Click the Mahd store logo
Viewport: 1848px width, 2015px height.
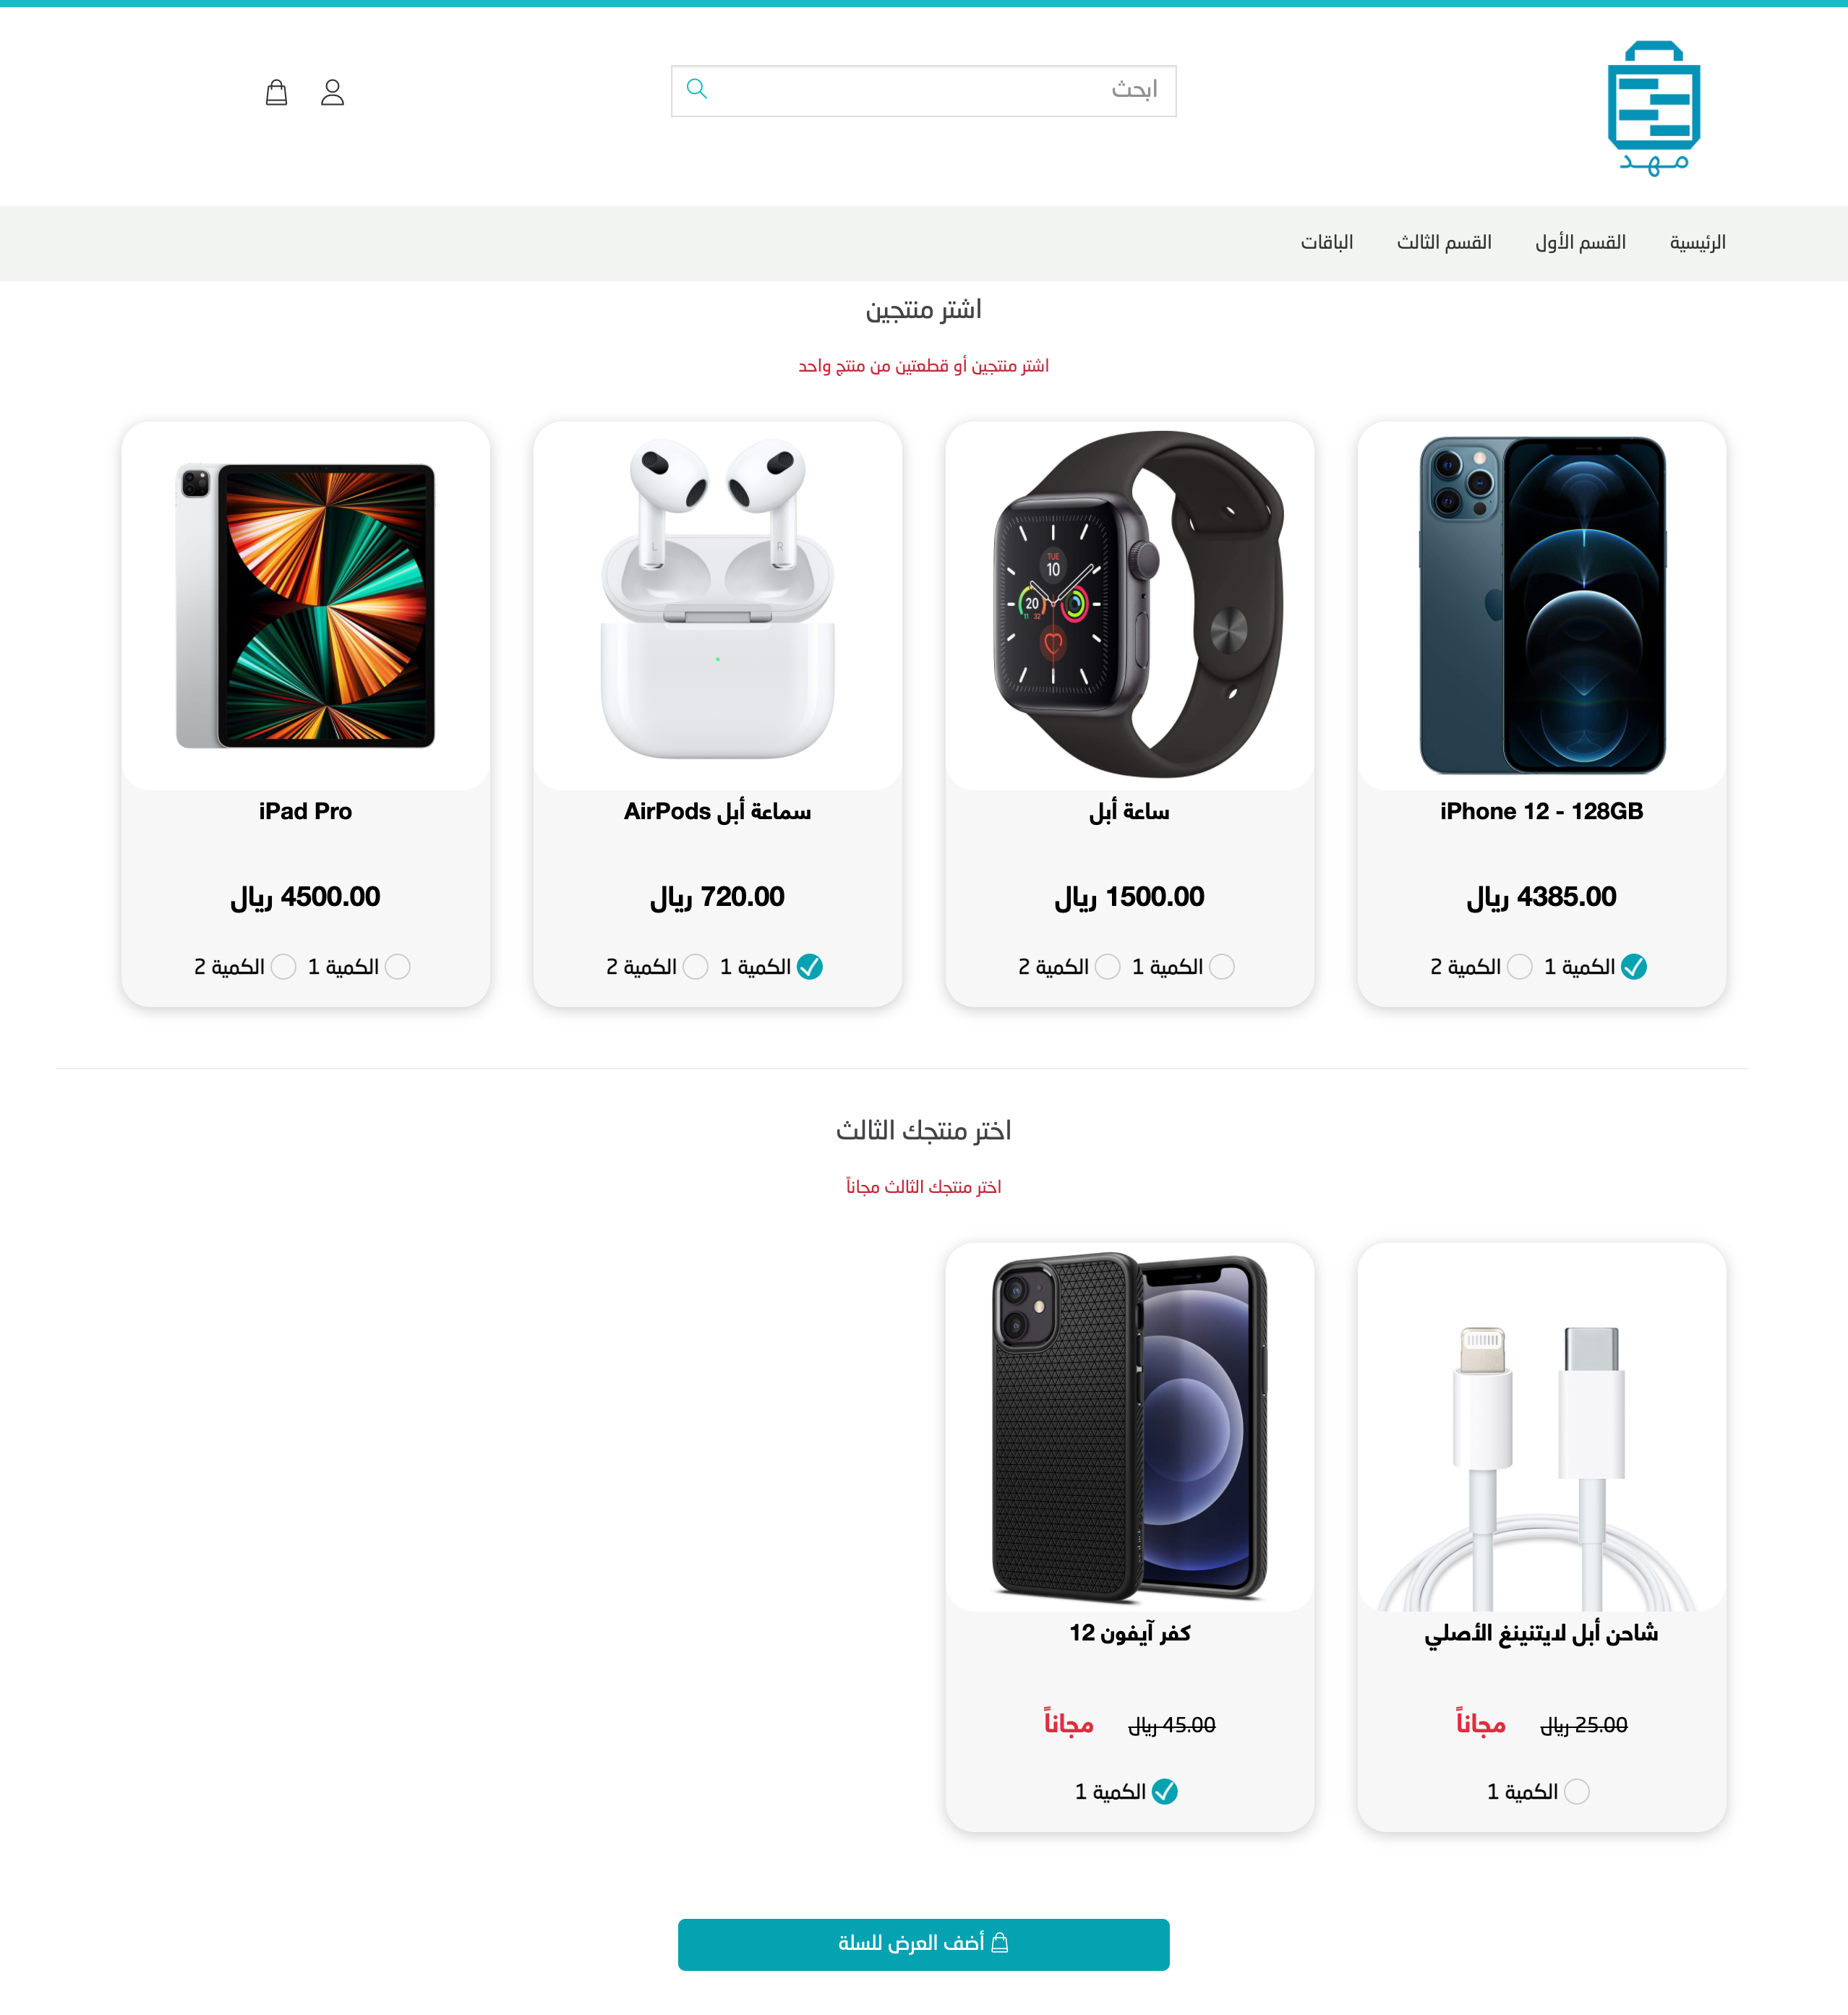coord(1654,108)
